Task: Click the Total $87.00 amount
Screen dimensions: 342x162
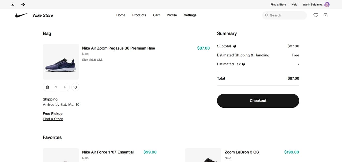Action: (x=293, y=78)
